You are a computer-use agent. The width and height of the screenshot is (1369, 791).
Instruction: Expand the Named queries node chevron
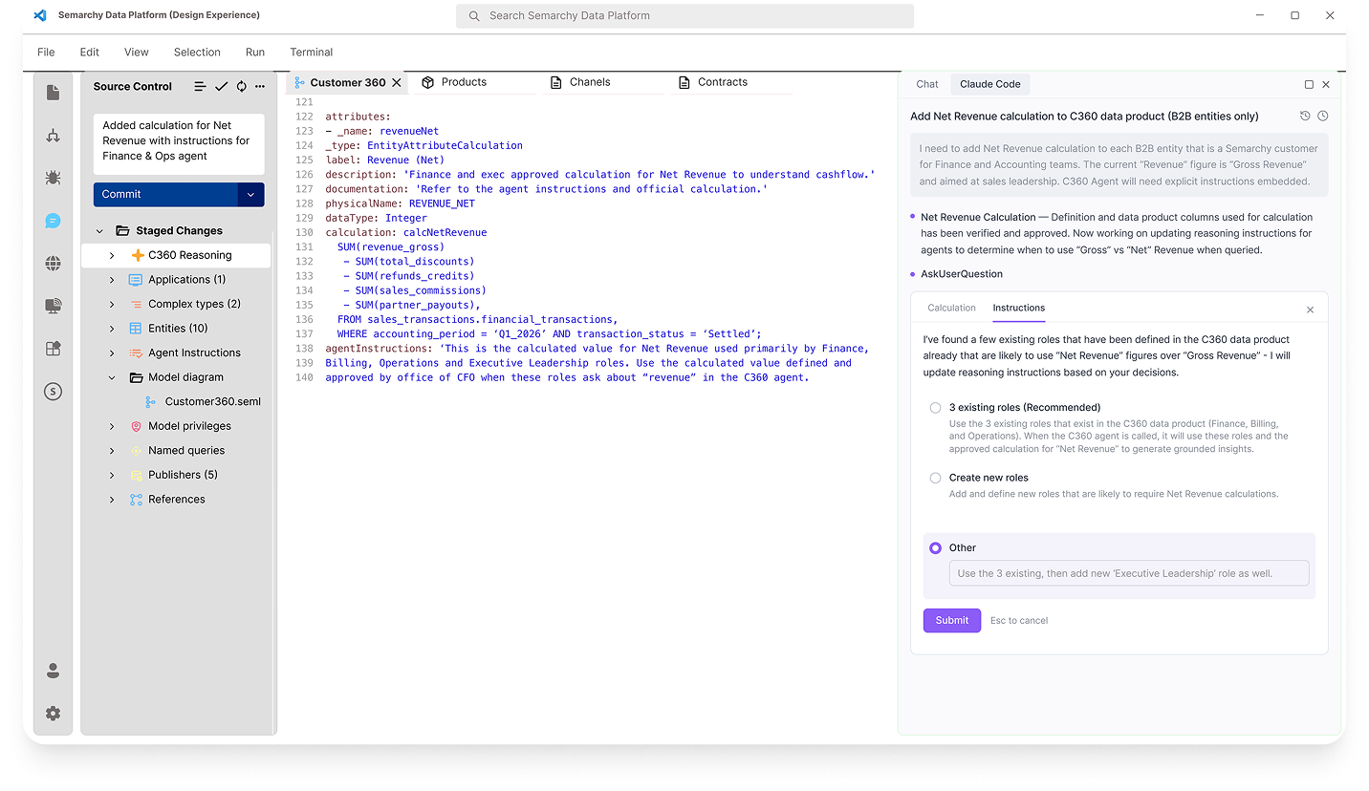[112, 451]
